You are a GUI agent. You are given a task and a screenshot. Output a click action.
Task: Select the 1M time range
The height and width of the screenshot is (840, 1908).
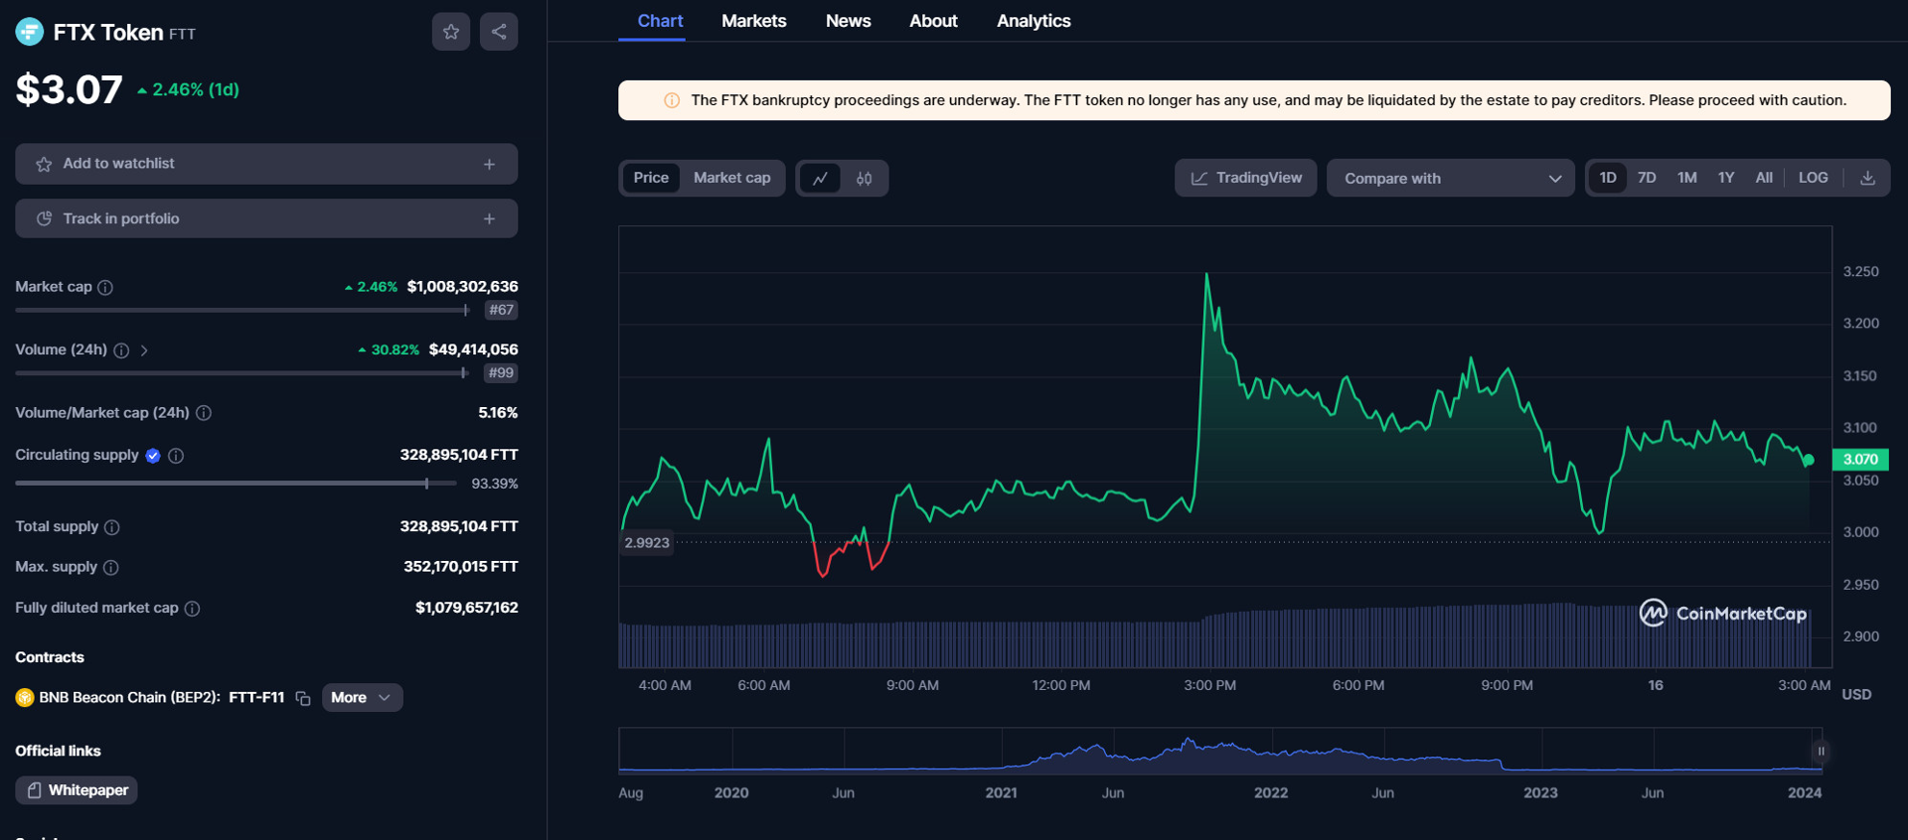click(x=1686, y=178)
